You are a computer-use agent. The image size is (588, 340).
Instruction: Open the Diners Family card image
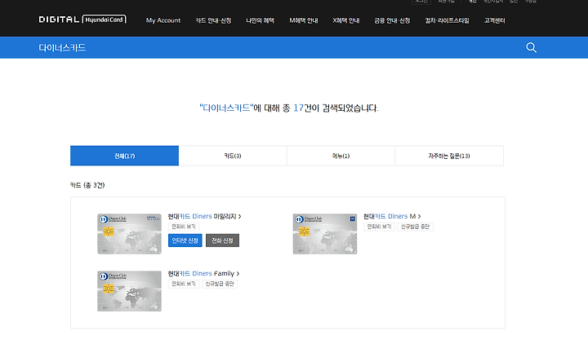click(x=129, y=291)
